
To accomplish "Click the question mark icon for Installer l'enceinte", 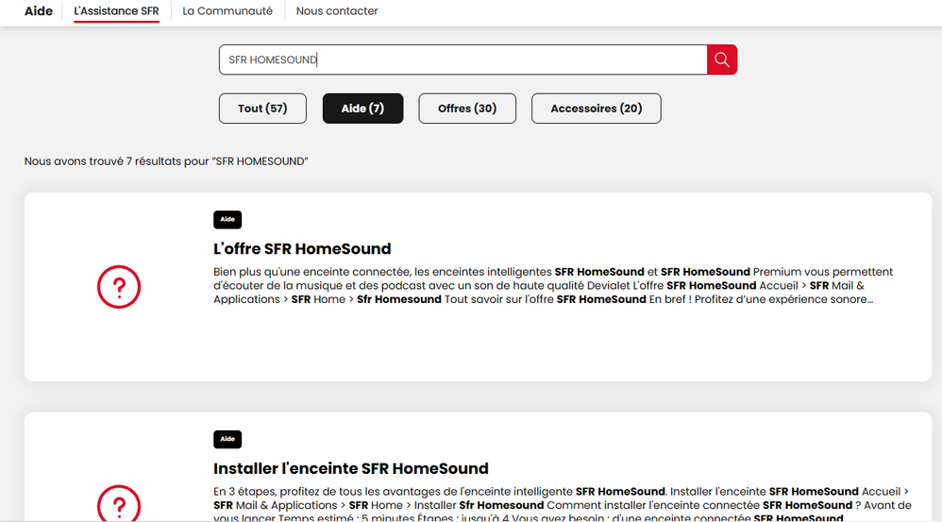I will pyautogui.click(x=119, y=505).
